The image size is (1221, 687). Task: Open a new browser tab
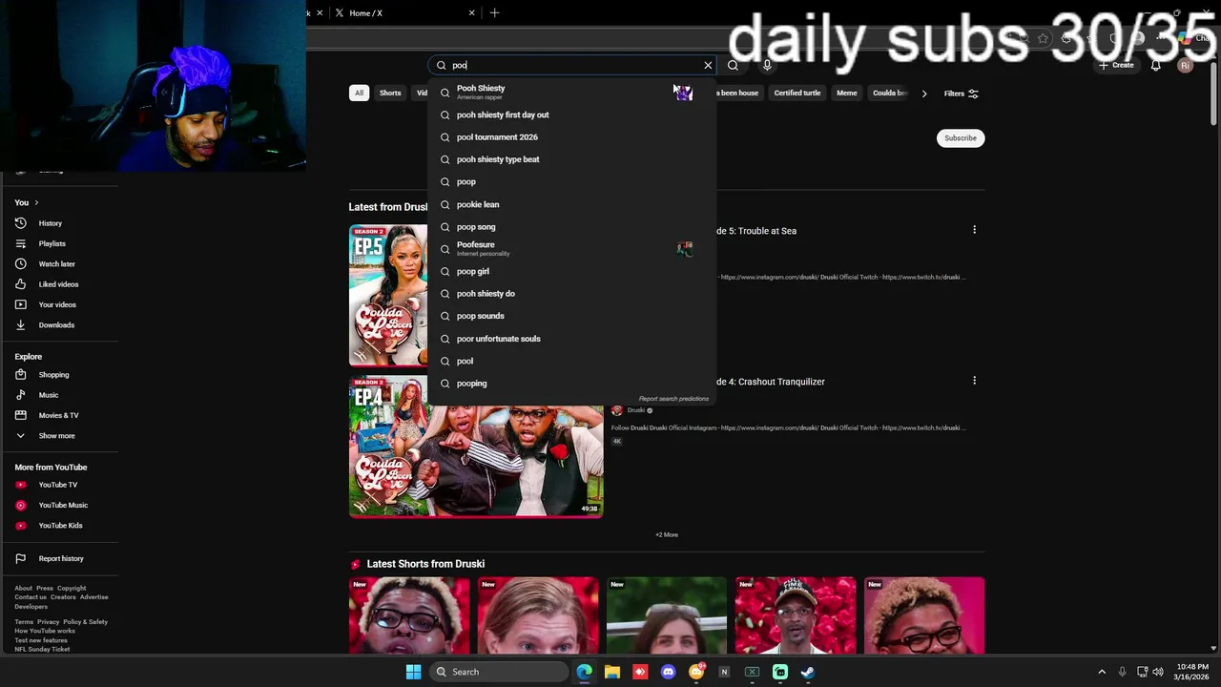(x=494, y=13)
